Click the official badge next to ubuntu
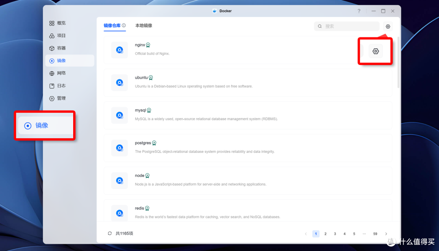This screenshot has height=251, width=439. tap(151, 78)
